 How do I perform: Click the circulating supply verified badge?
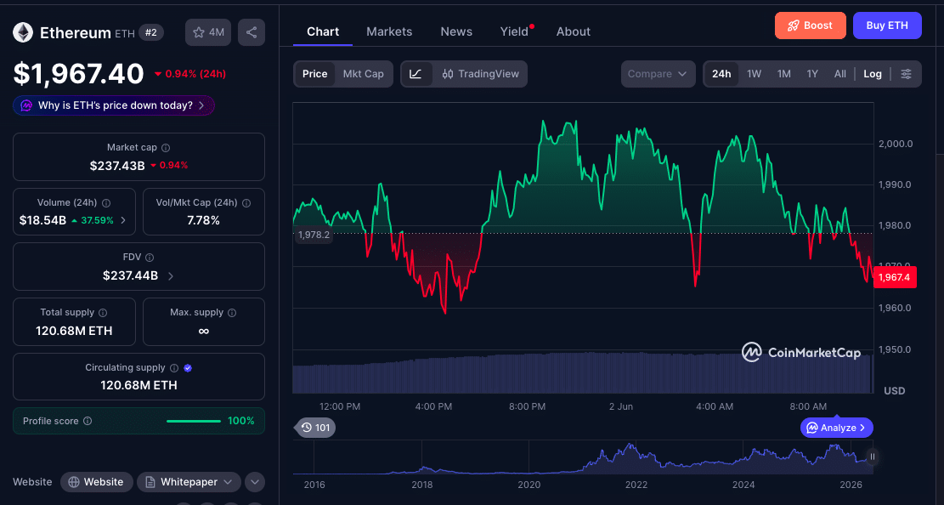[x=188, y=367]
